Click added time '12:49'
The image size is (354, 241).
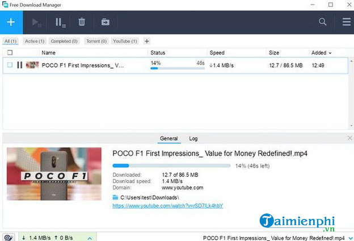pos(318,65)
